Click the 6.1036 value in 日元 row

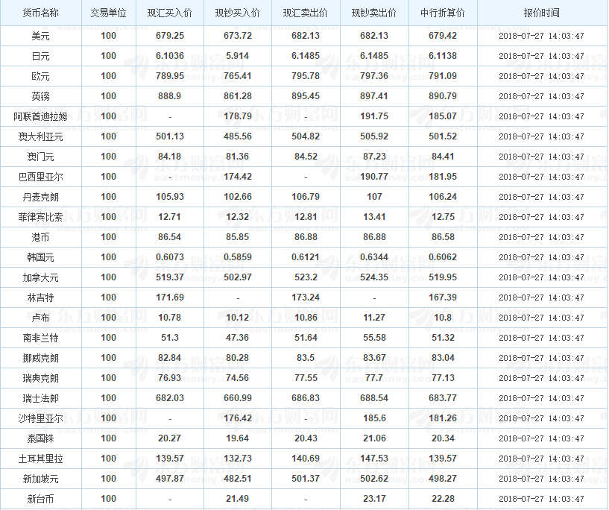tap(170, 56)
